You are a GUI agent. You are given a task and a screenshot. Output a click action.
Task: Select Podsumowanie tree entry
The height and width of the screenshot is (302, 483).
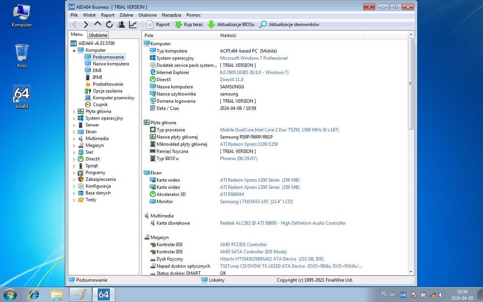pos(108,57)
